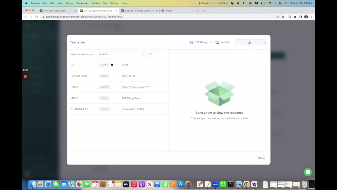This screenshot has width=337, height=190.
Task: Switch to the Pricing tab
Action: click(180, 11)
